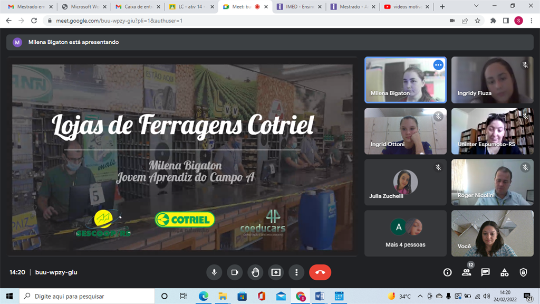
Task: Open the volume control in tray
Action: (487, 296)
